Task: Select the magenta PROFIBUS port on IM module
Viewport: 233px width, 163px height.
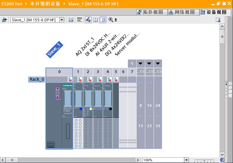Action: (58, 93)
